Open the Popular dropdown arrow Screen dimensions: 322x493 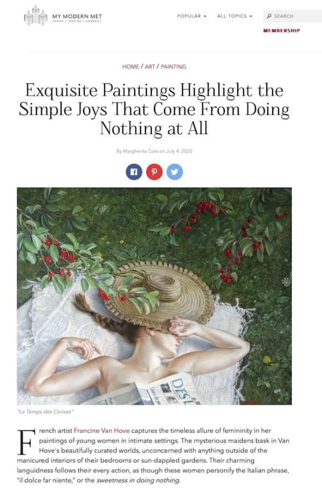[204, 16]
